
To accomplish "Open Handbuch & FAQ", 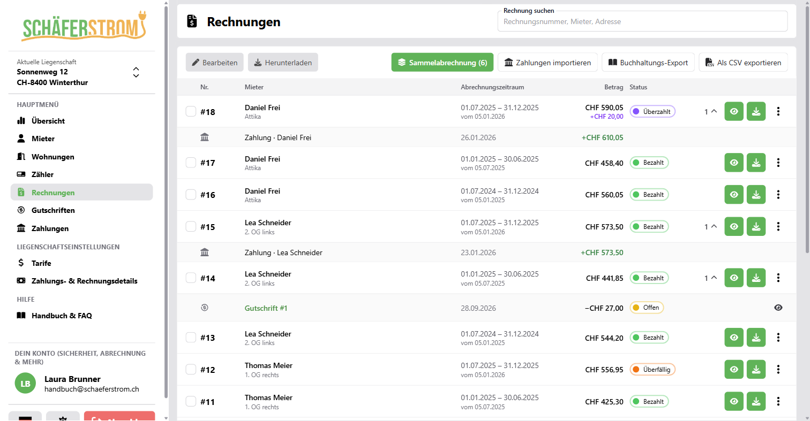I will (81, 316).
